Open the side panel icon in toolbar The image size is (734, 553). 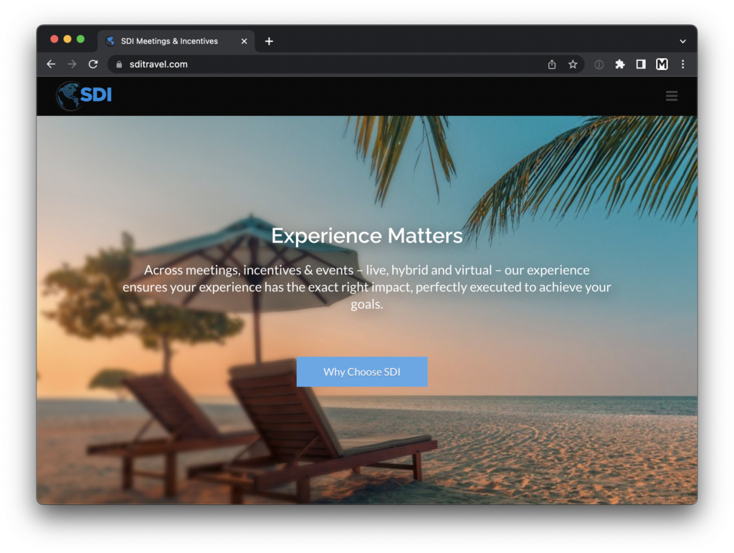click(x=640, y=64)
